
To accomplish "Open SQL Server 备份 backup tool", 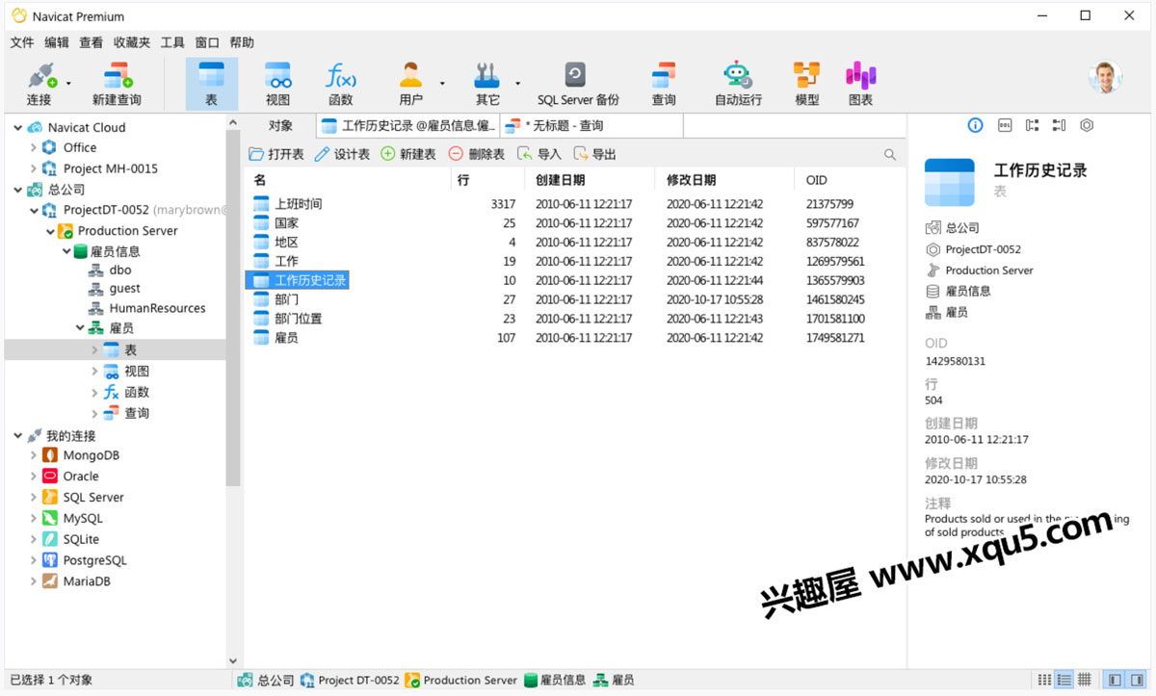I will 578,84.
